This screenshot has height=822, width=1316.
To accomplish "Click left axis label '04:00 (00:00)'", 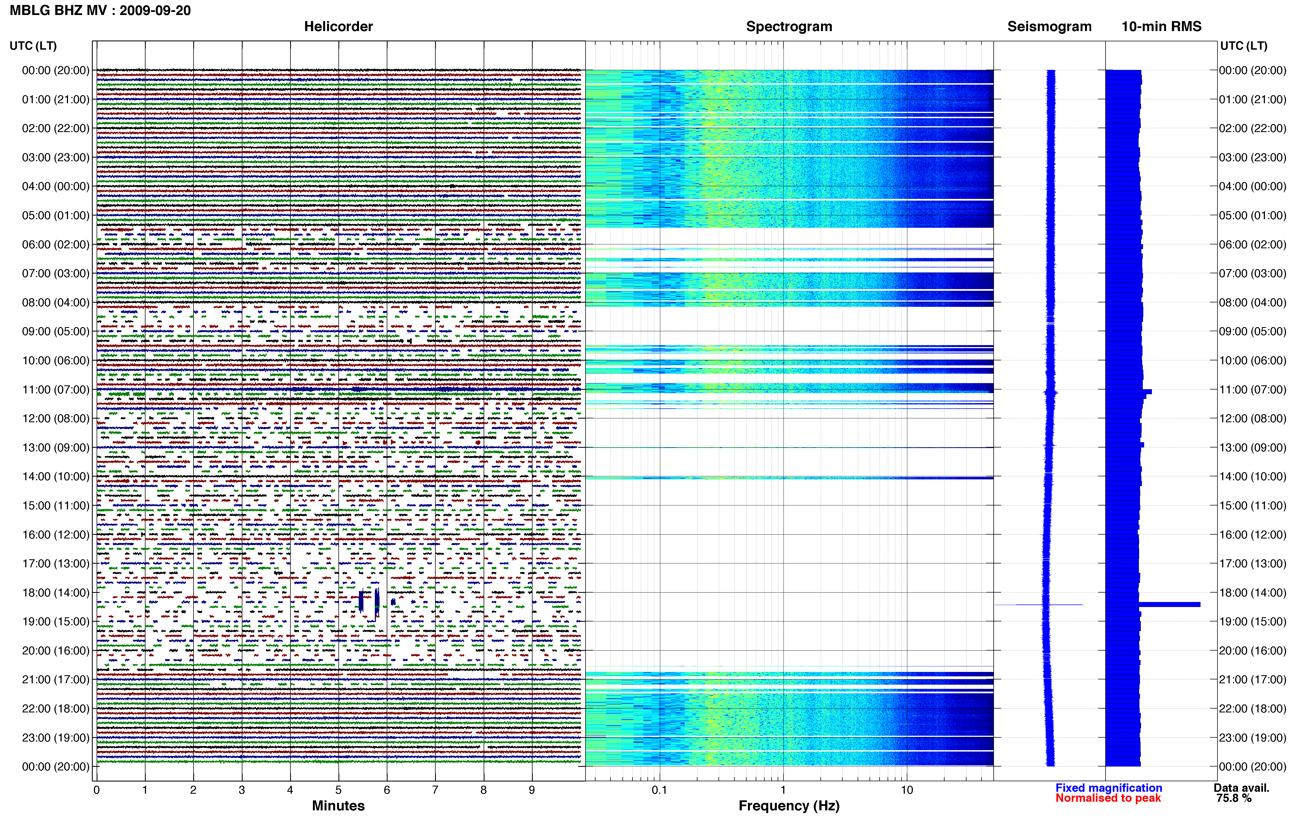I will coord(56,186).
